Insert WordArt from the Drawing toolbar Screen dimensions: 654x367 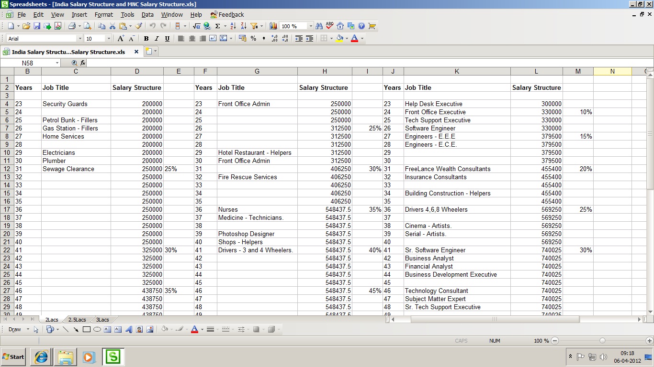coord(129,329)
